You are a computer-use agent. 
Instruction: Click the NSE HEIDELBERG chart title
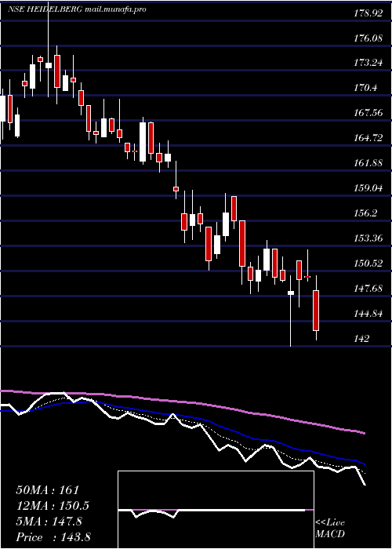click(x=76, y=9)
